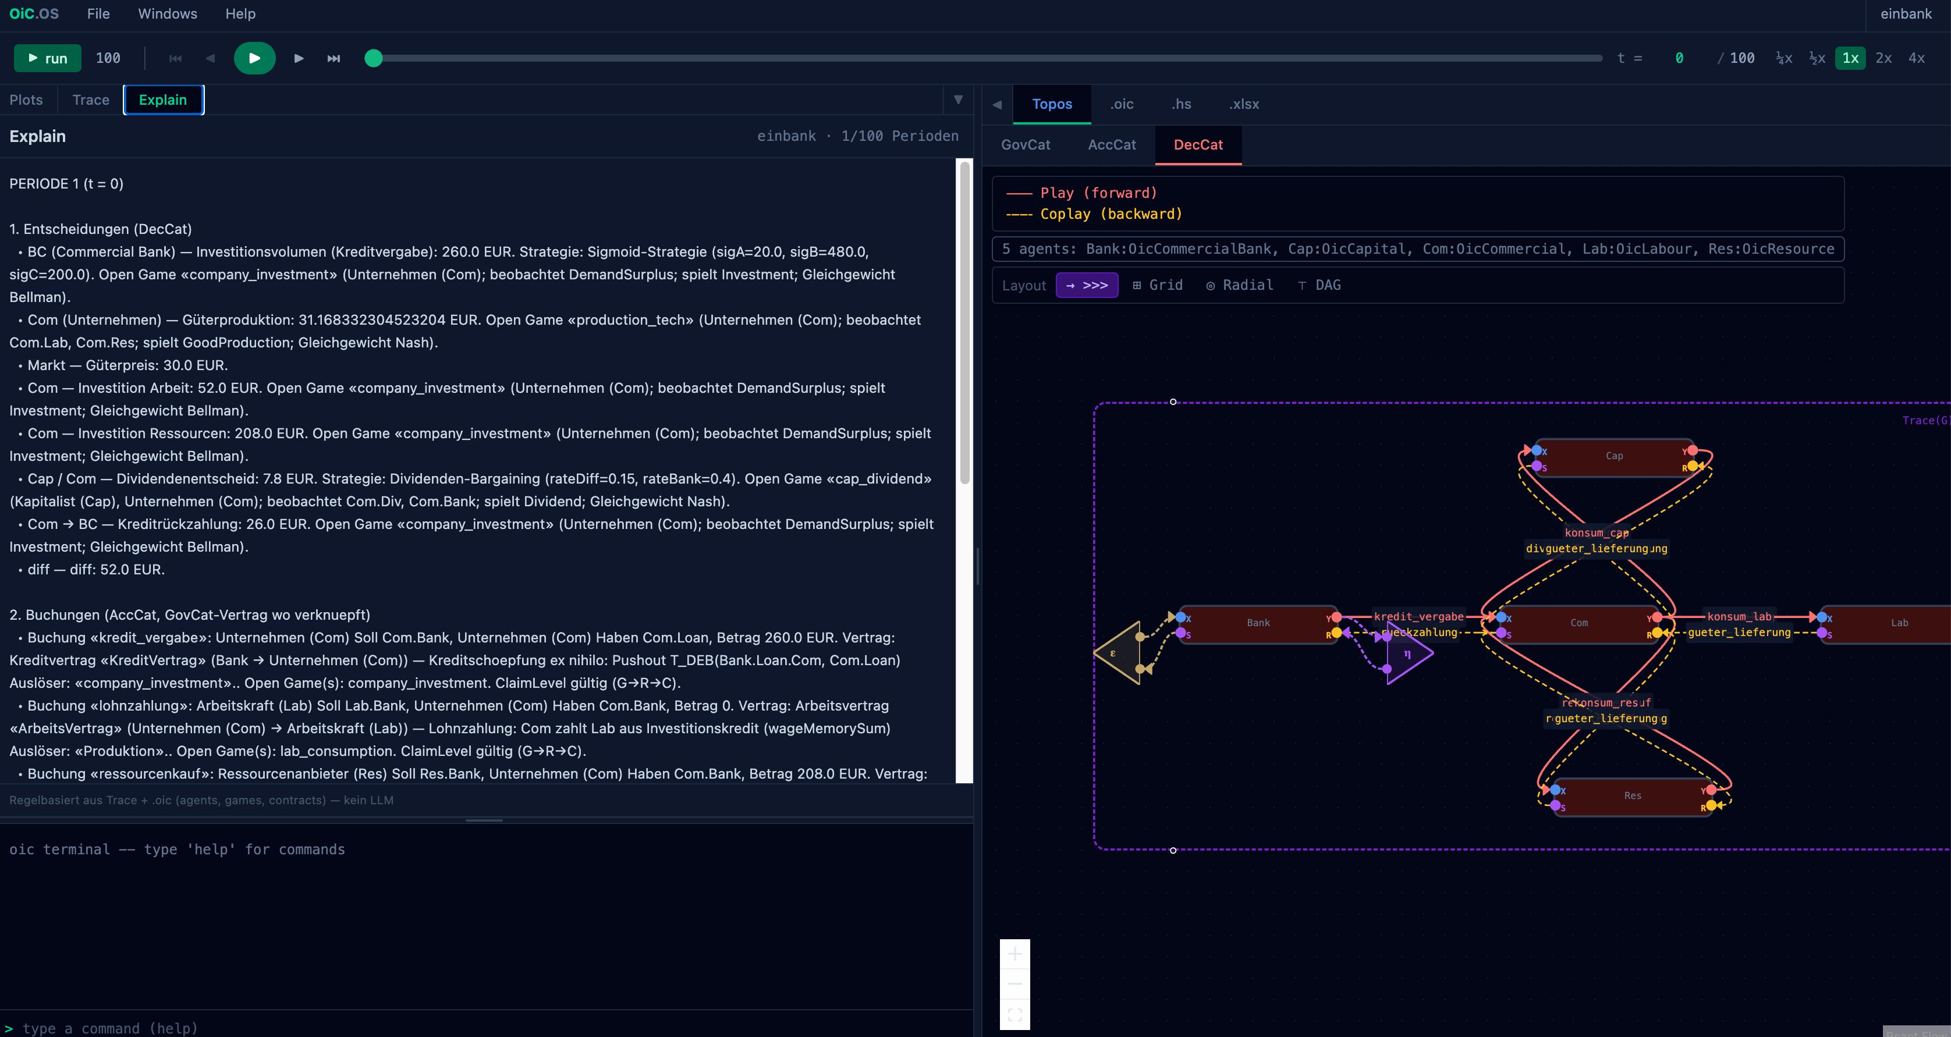Click the kredit_vergabe edge label

[x=1418, y=617]
